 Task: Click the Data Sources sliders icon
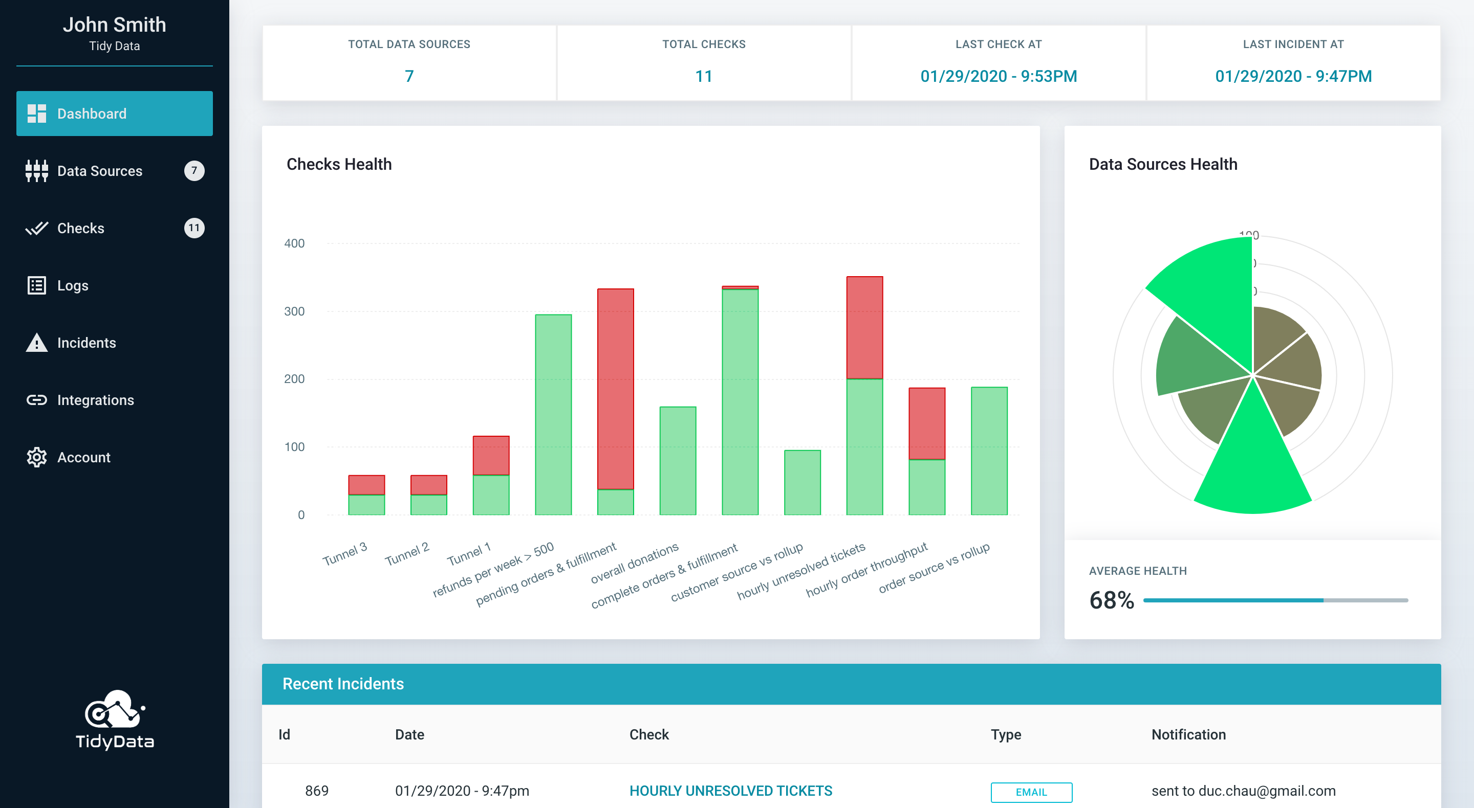point(37,170)
